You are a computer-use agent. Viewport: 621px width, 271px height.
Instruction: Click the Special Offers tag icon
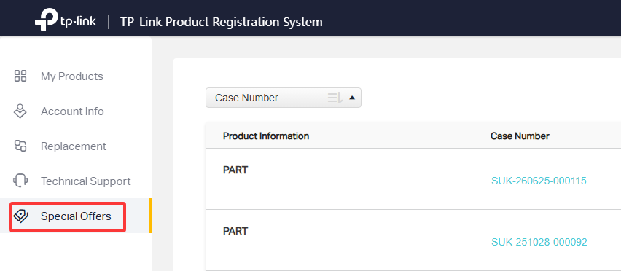[20, 216]
